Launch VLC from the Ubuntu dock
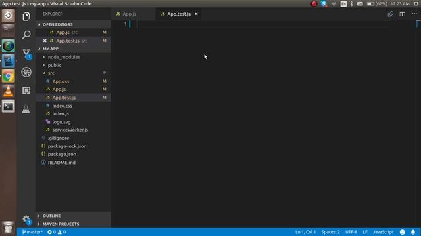421x236 pixels. click(x=9, y=91)
